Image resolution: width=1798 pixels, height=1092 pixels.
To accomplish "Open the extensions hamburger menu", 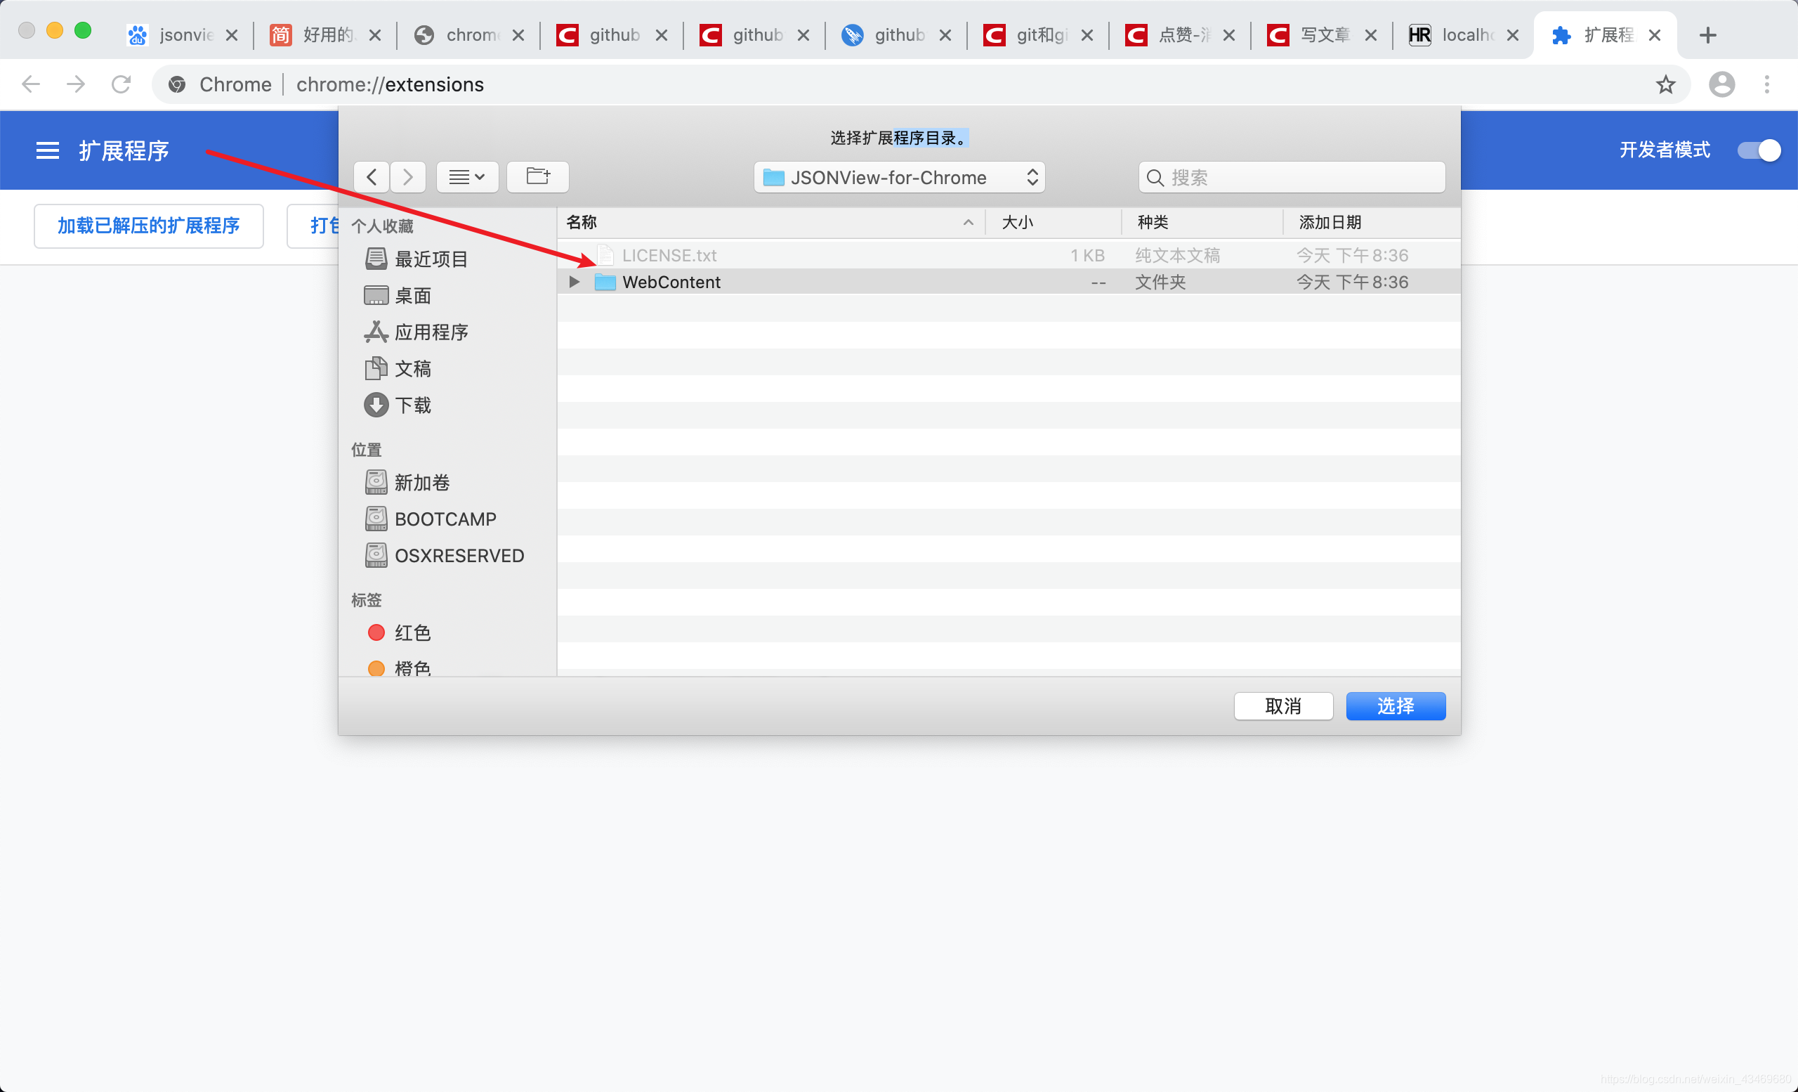I will 48,150.
